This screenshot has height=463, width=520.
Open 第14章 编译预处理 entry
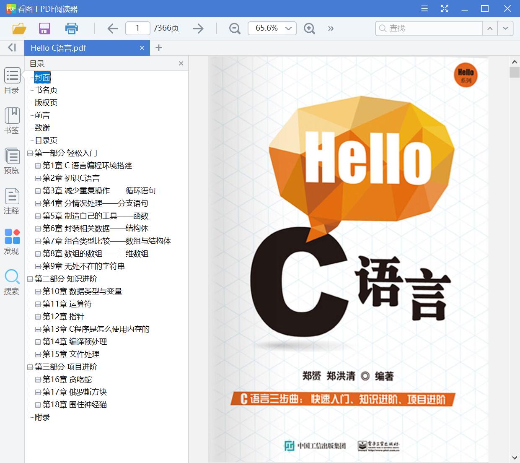pyautogui.click(x=75, y=342)
